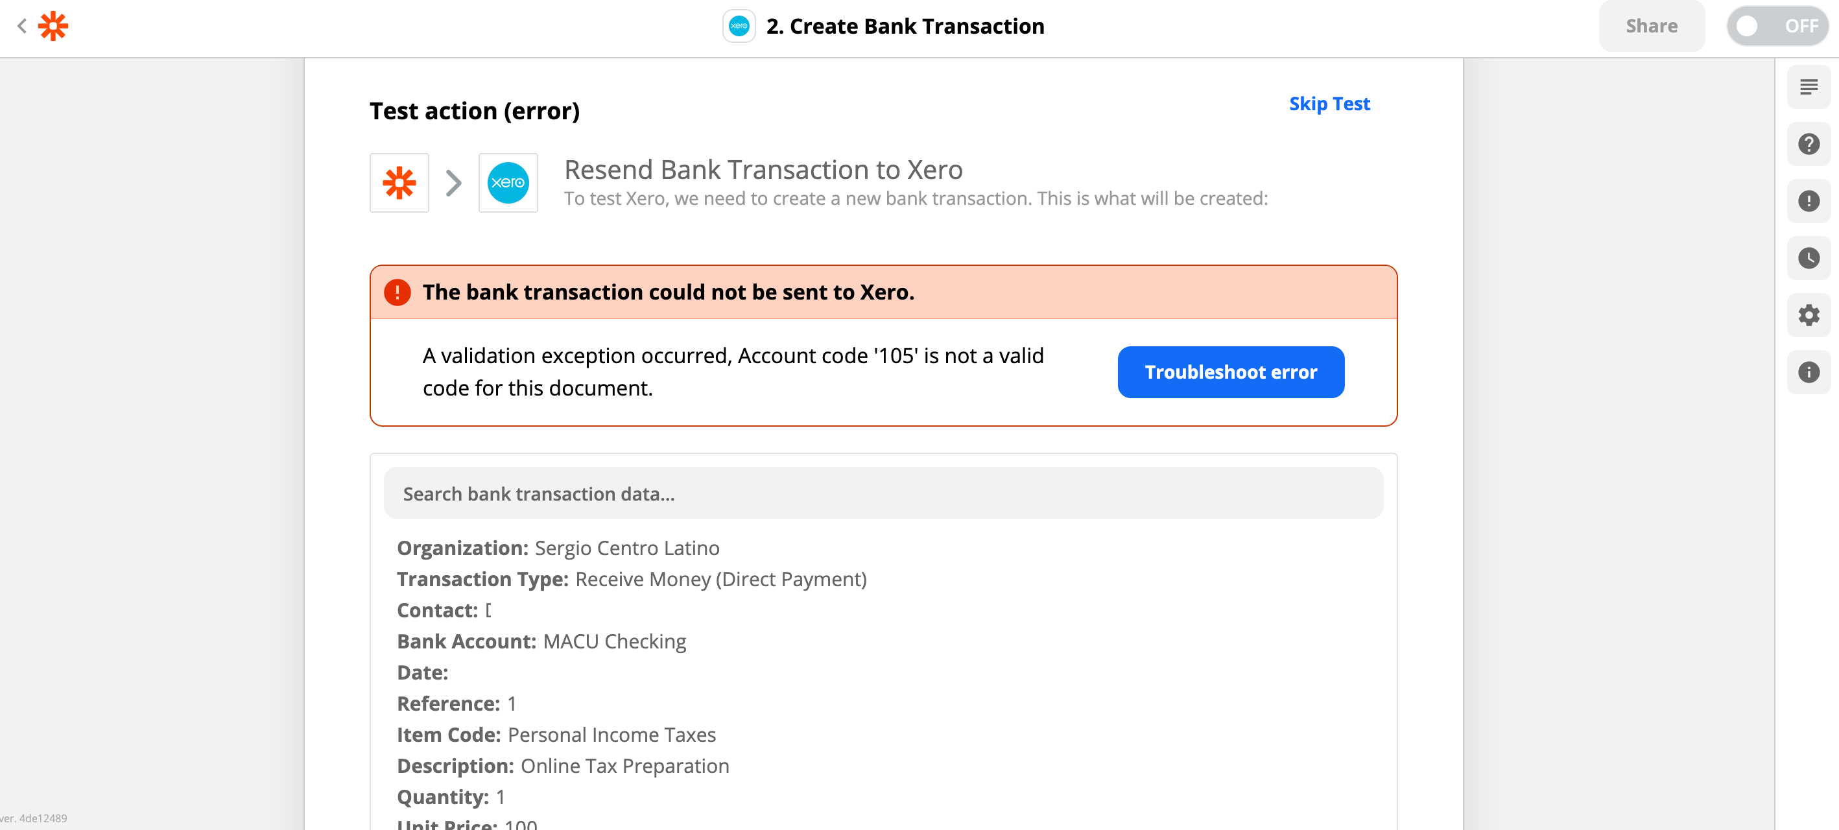Click the 2. Create Bank Transaction step title
Viewport: 1839px width, 830px height.
[905, 27]
